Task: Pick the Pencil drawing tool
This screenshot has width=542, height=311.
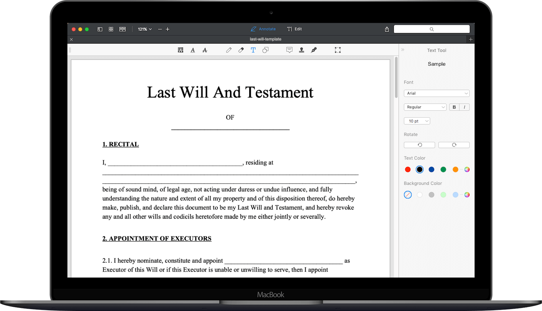Action: click(229, 50)
